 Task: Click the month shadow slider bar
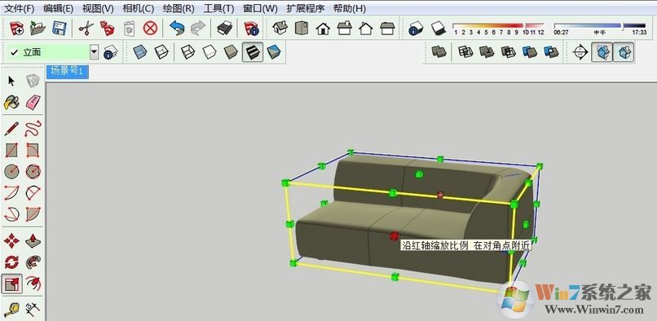(499, 25)
